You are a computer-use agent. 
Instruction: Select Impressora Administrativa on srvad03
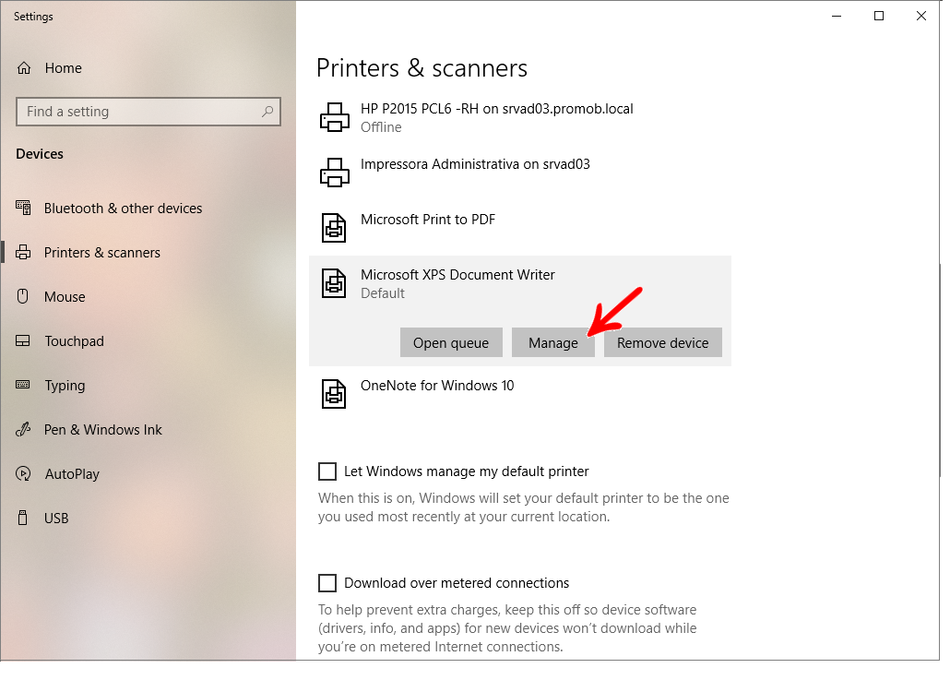(x=475, y=163)
